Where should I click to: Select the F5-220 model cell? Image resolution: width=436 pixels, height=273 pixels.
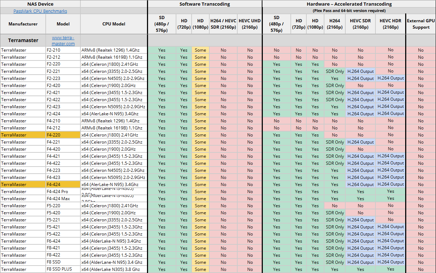pos(63,205)
